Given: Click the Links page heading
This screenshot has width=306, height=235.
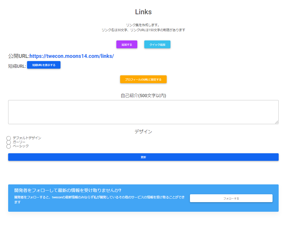Looking at the screenshot, I should [143, 12].
